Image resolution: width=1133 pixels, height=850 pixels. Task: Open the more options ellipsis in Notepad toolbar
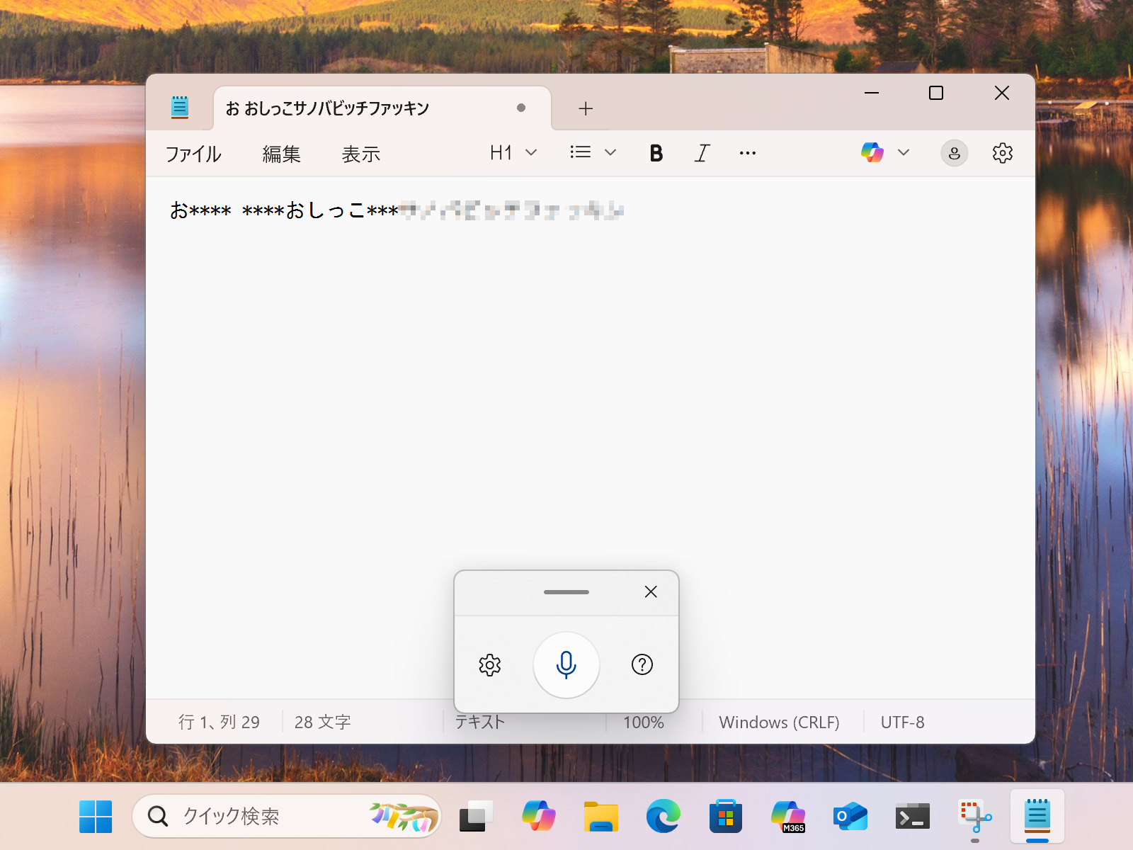click(x=747, y=152)
